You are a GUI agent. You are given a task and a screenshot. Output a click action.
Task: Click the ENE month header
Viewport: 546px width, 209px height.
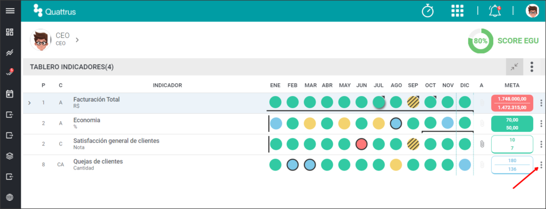(x=276, y=85)
